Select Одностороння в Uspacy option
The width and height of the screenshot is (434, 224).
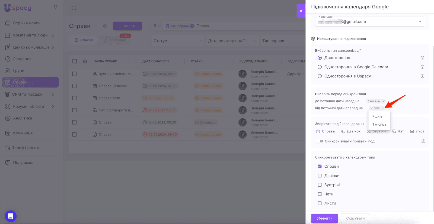[320, 76]
